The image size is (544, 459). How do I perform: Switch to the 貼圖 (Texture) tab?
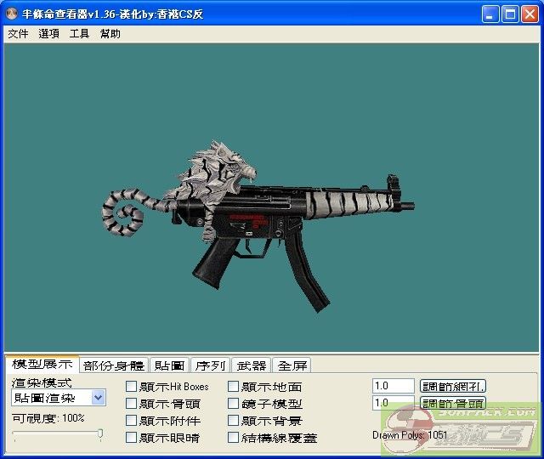tap(169, 365)
